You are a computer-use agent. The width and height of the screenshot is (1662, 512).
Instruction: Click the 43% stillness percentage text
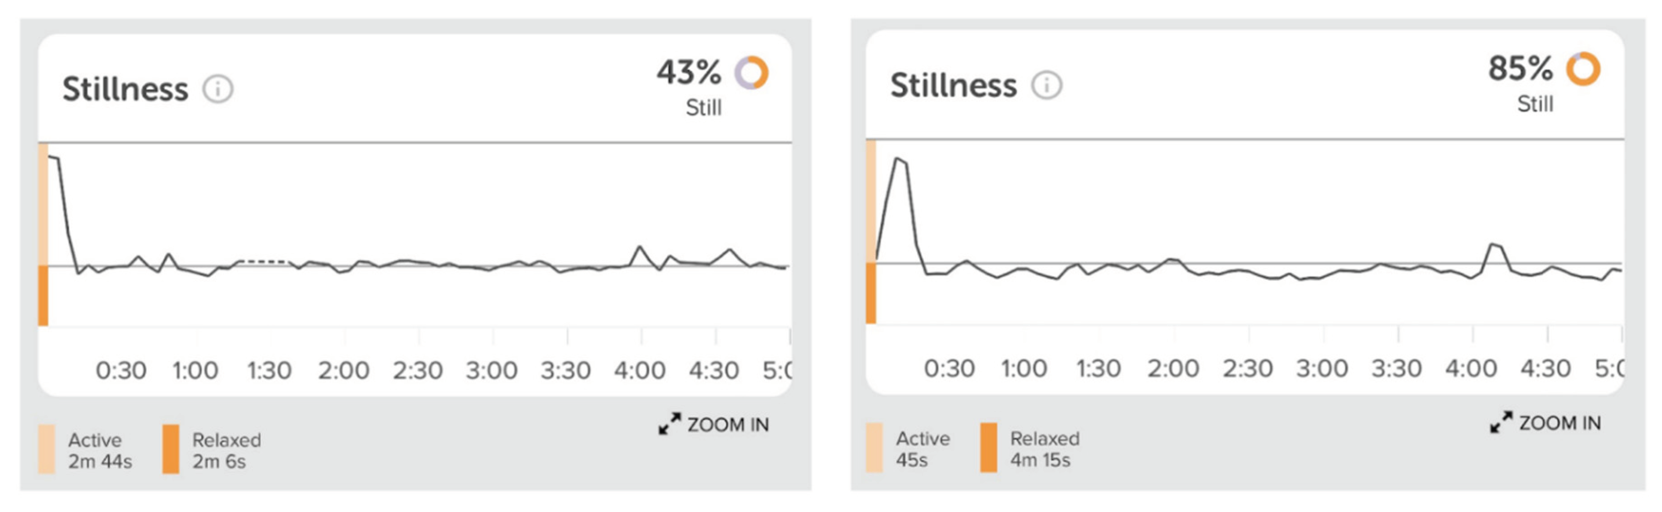tap(688, 72)
